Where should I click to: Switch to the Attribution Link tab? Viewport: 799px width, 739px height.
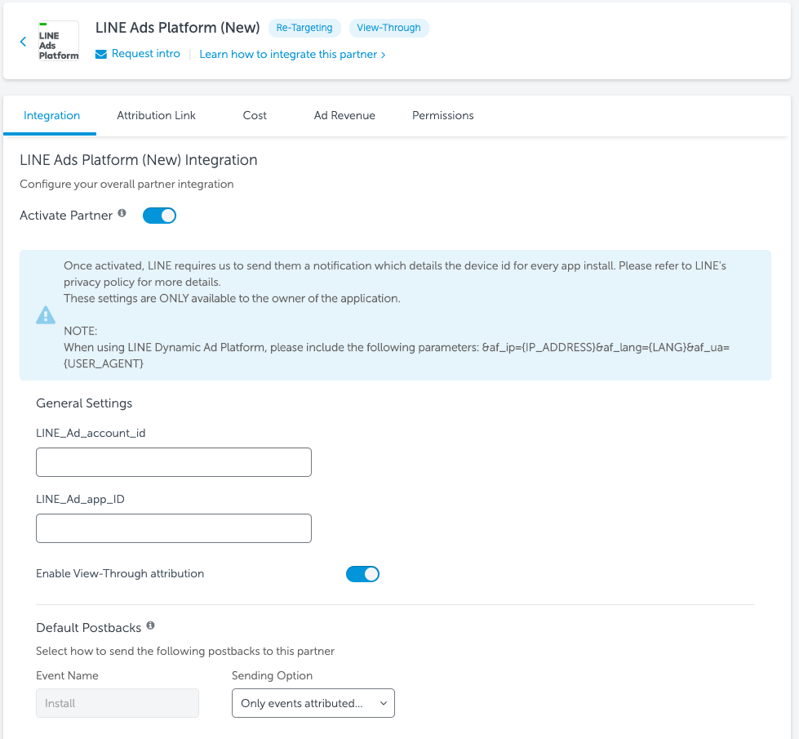click(156, 116)
